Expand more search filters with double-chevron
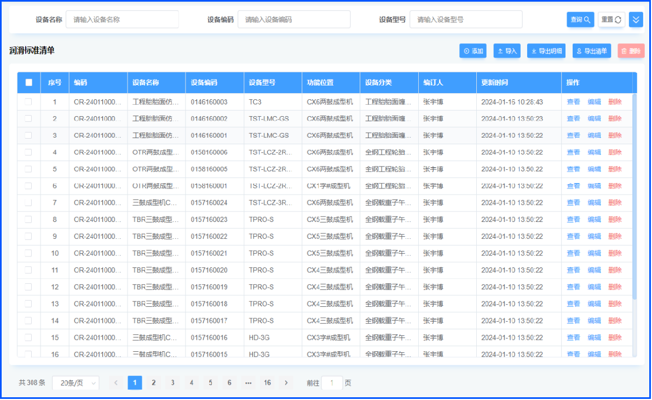652x400 pixels. click(x=636, y=20)
